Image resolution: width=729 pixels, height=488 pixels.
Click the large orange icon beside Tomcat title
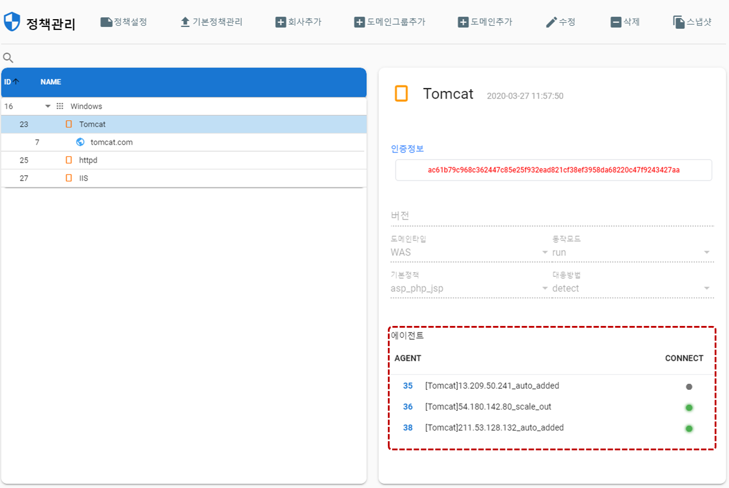click(x=402, y=94)
